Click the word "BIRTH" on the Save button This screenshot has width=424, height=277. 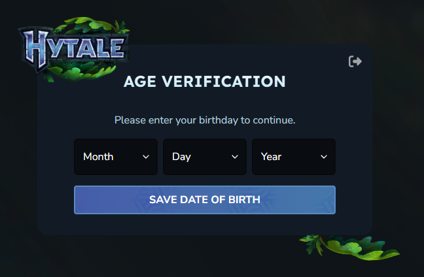243,200
